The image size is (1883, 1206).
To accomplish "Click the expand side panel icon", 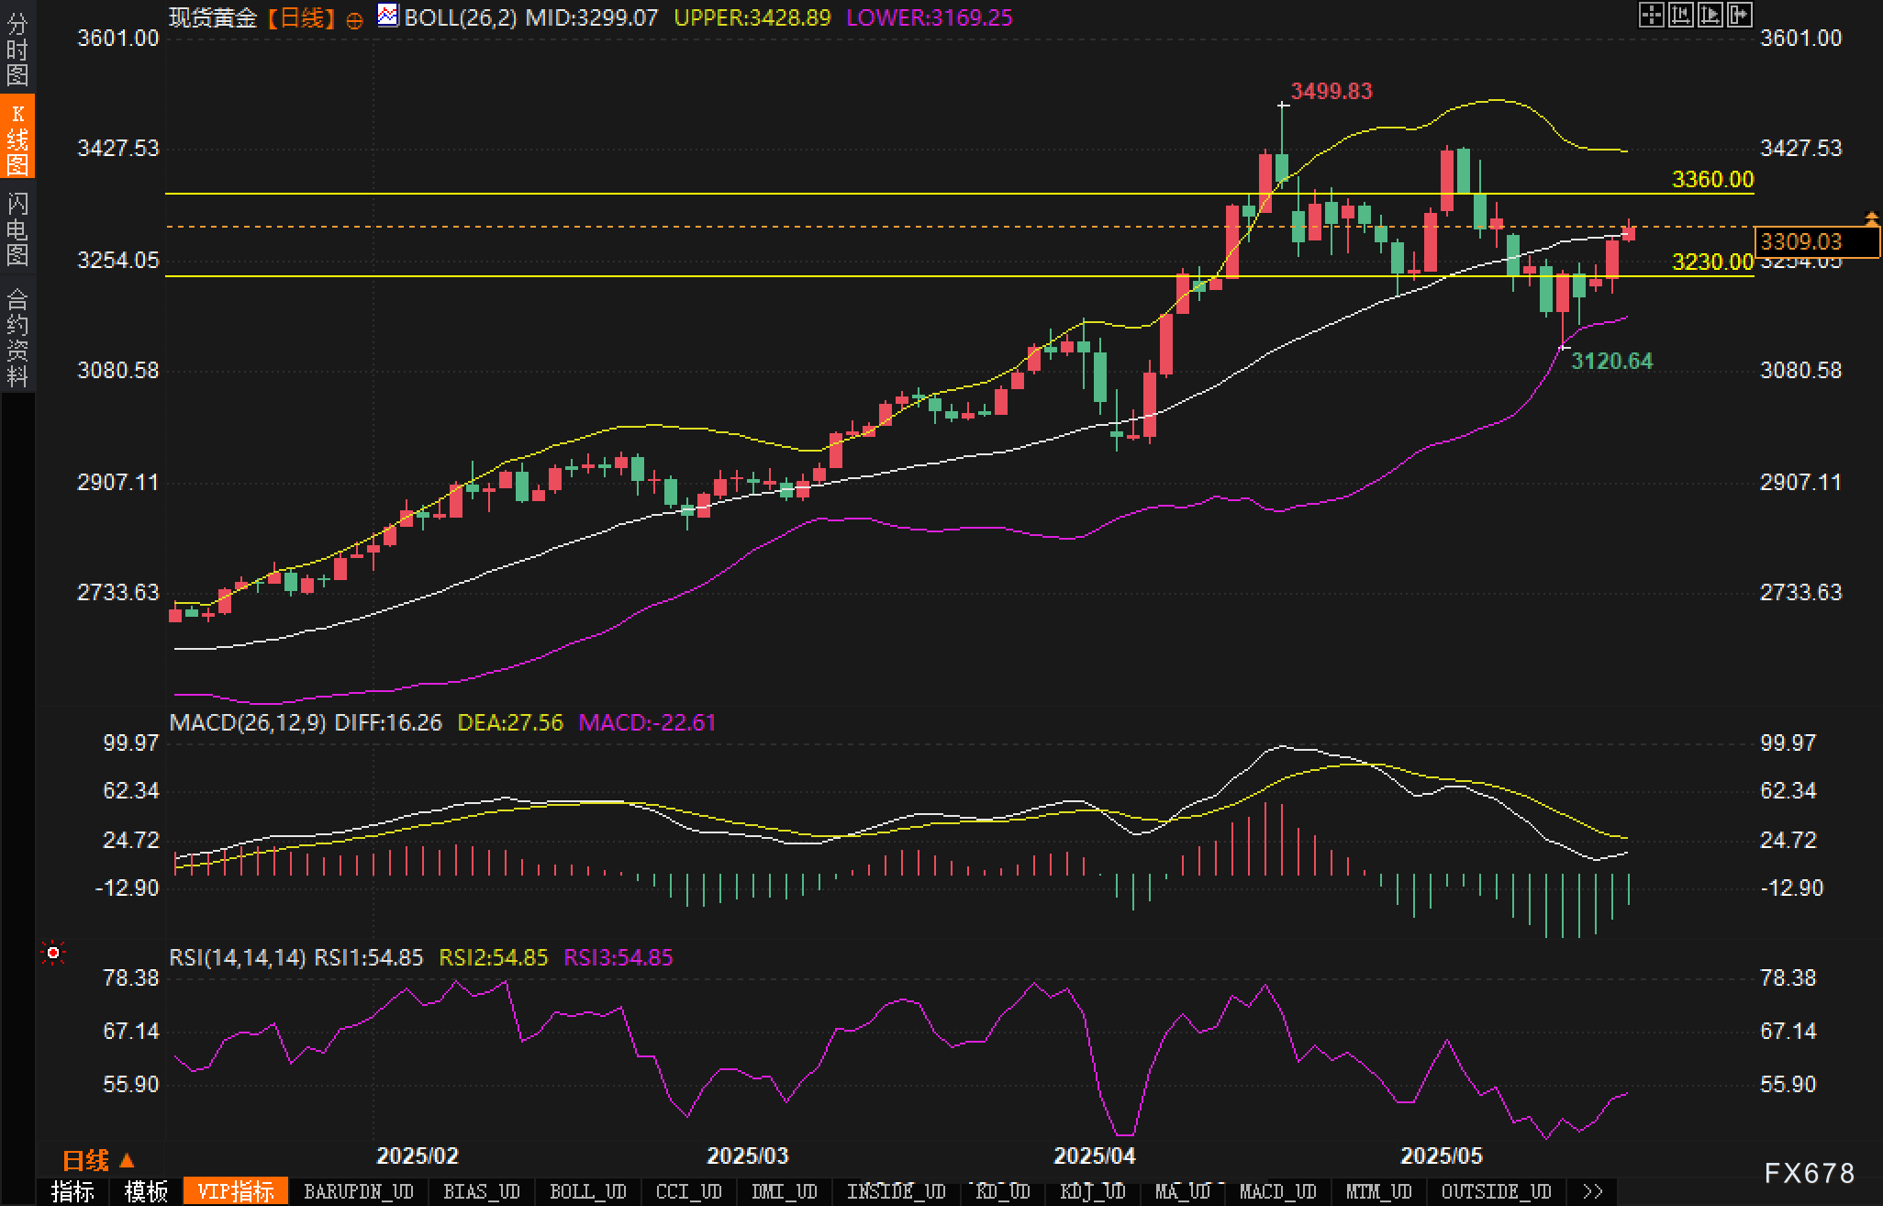I will (x=1739, y=16).
